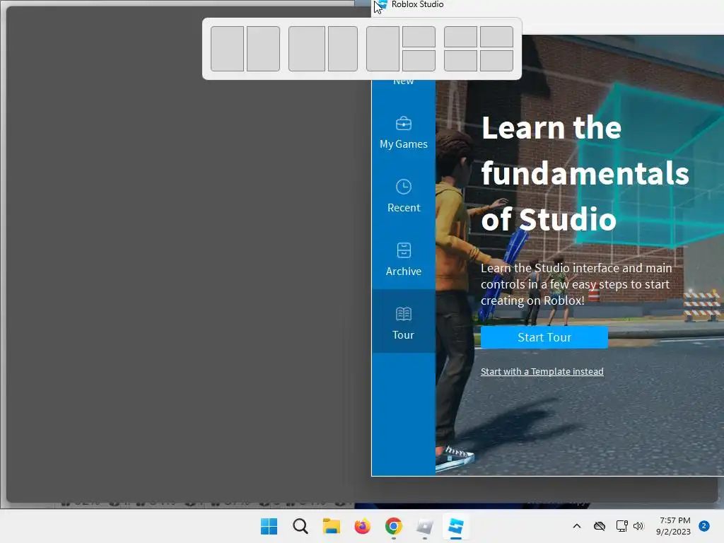Image resolution: width=724 pixels, height=543 pixels.
Task: Switch to the Roblox player taskbar icon
Action: coord(424,526)
